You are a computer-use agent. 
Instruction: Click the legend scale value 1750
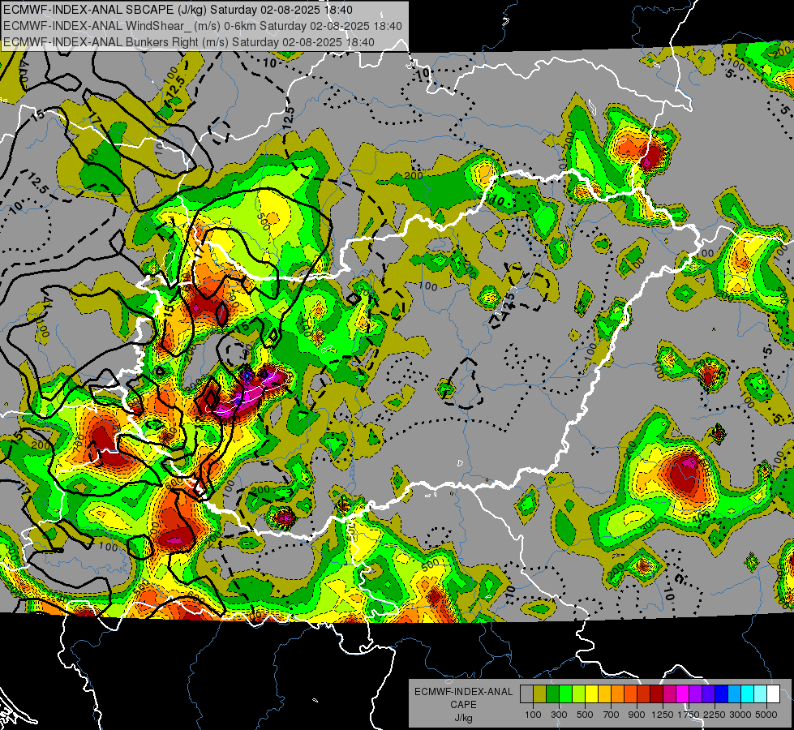click(x=689, y=715)
